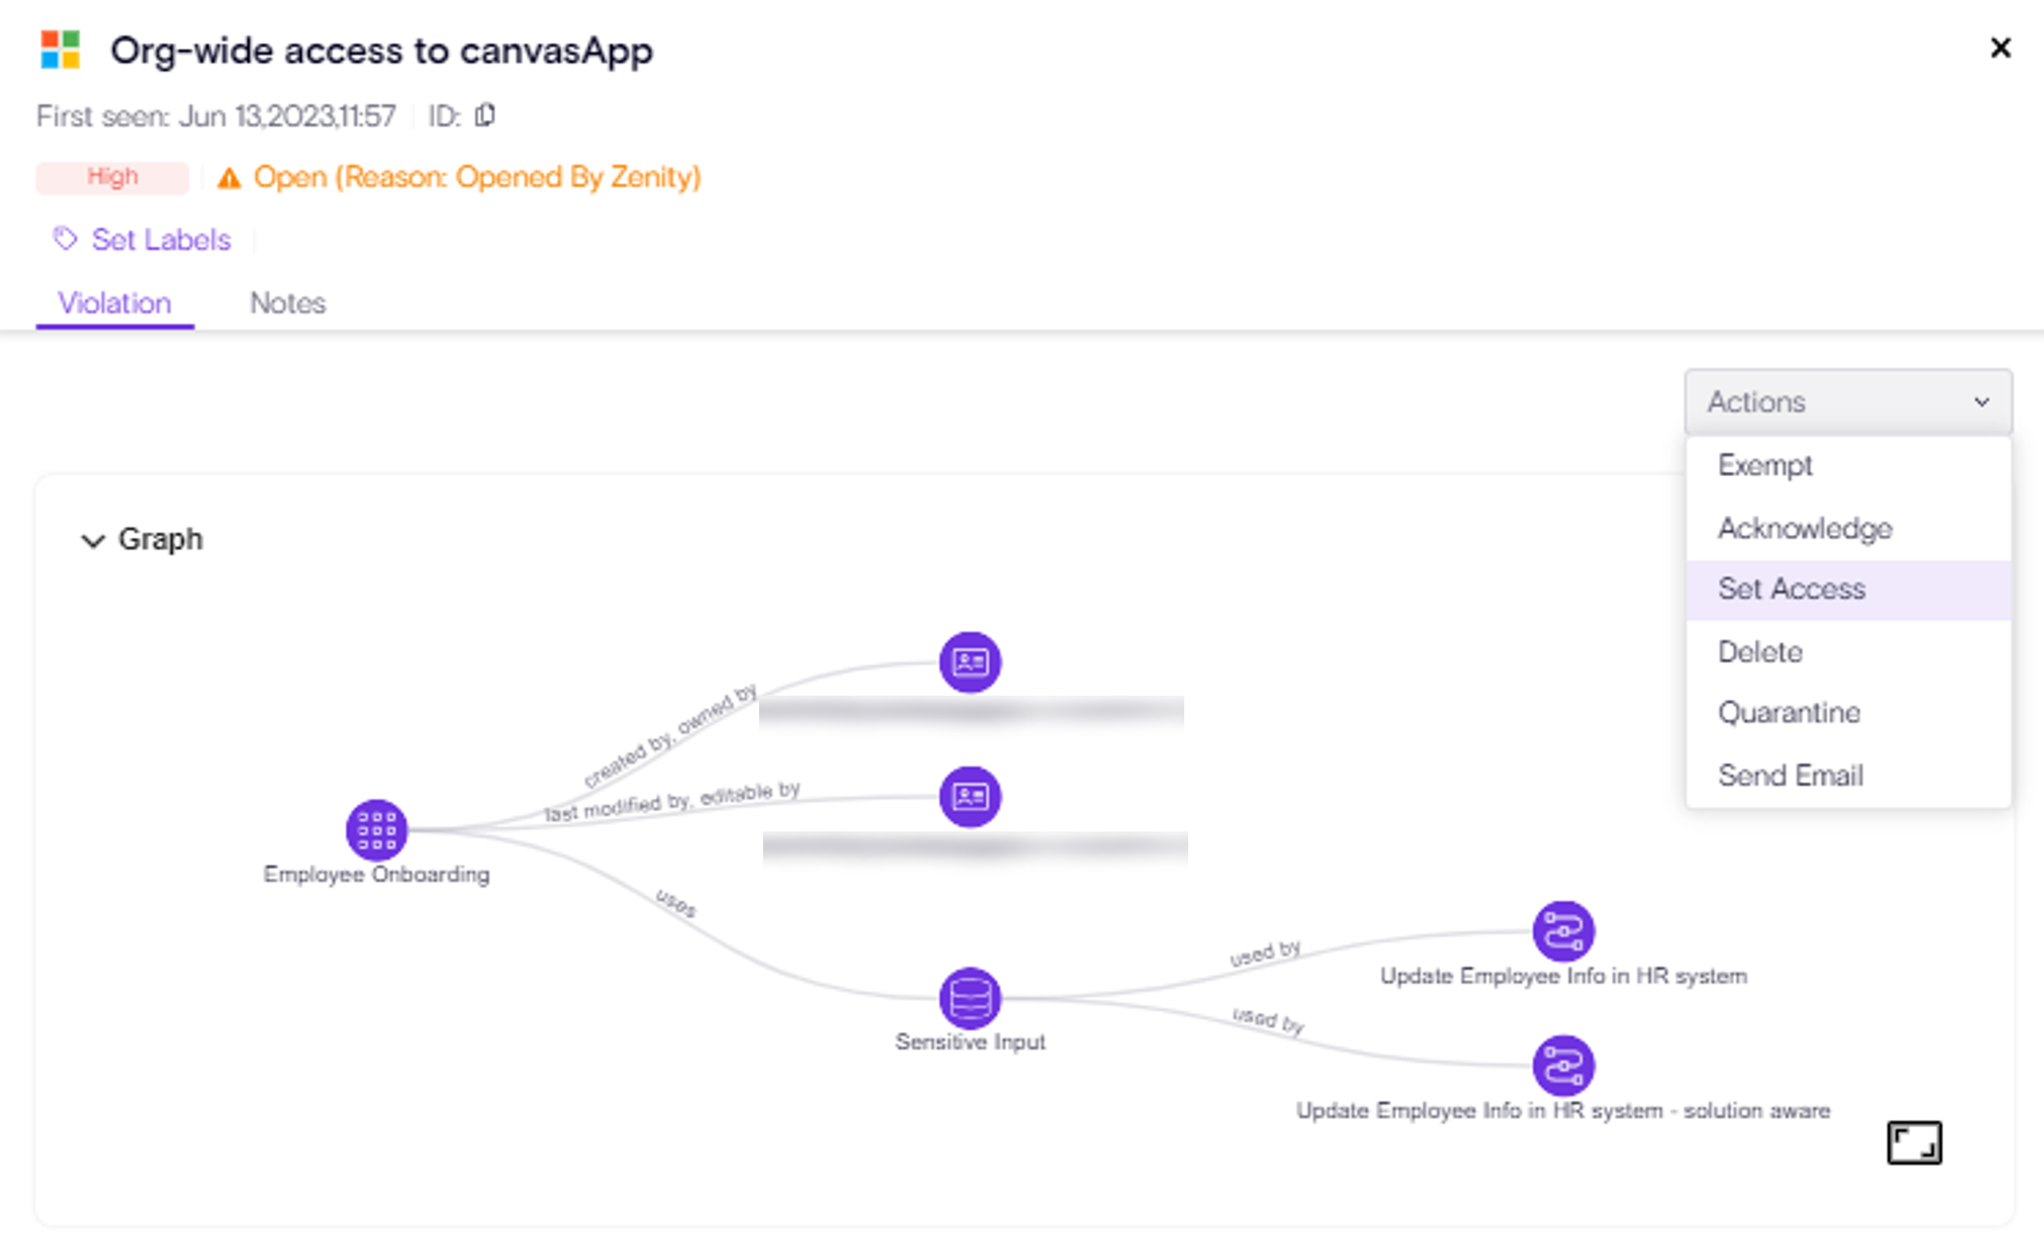Choose Quarantine from the Actions menu
This screenshot has height=1250, width=2044.
1788,712
